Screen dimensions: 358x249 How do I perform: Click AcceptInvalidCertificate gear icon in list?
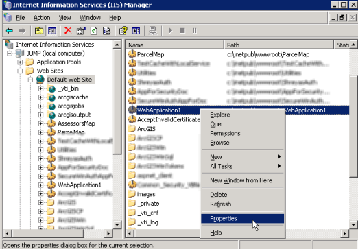click(132, 119)
